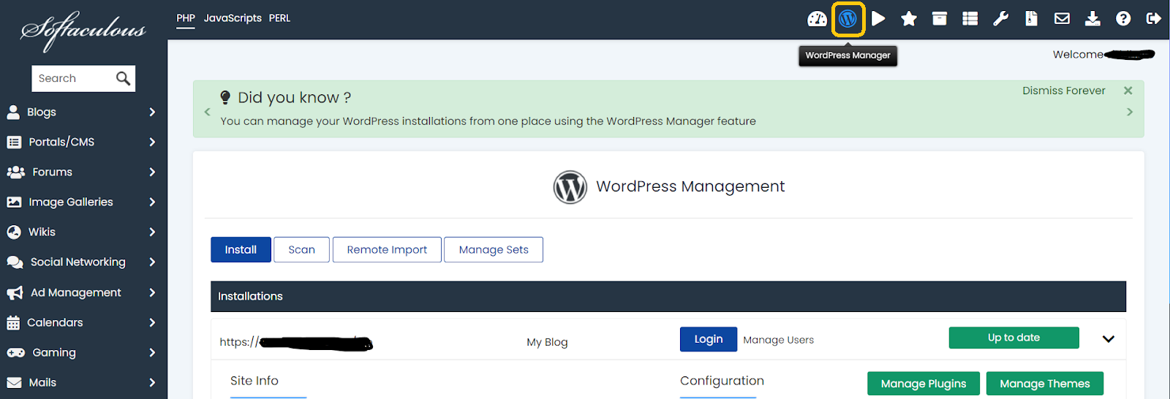Click the Blogs person icon
Viewport: 1170px width, 399px height.
(13, 112)
